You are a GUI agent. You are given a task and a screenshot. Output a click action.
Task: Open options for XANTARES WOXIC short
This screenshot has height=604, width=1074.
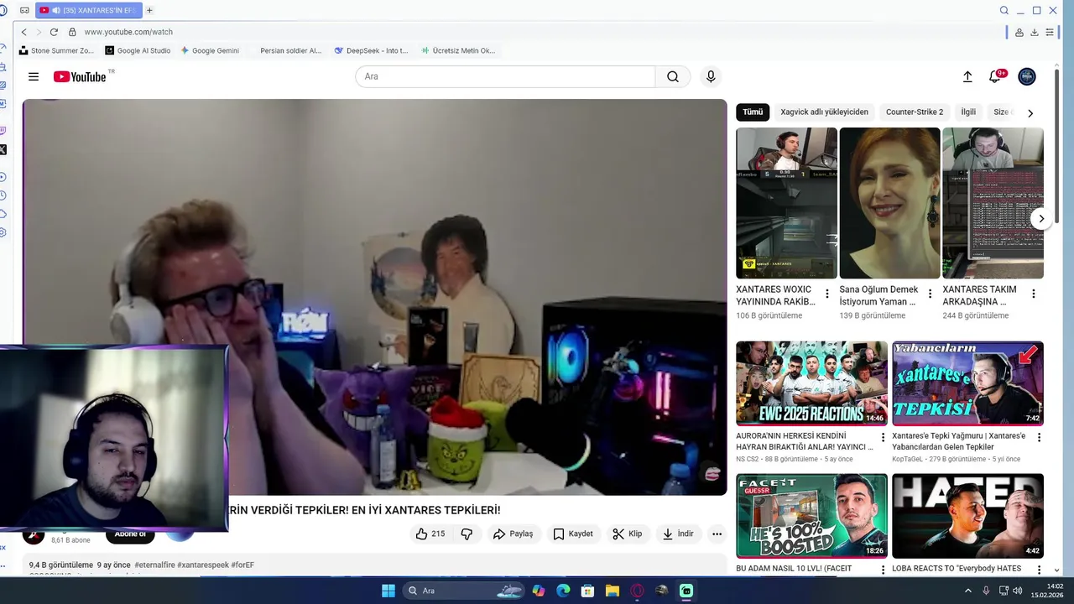pos(827,294)
